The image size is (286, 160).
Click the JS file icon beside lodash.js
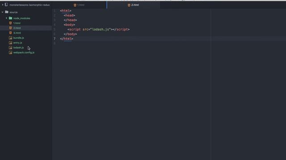tap(11, 48)
